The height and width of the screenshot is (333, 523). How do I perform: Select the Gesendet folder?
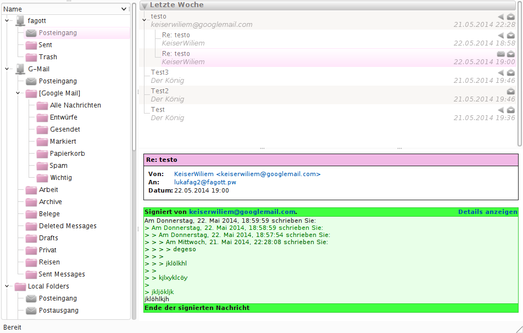click(x=65, y=129)
